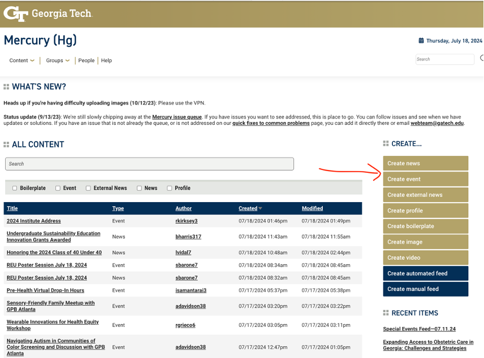Select the Thursday, July 18, 2024 date text

pos(454,41)
